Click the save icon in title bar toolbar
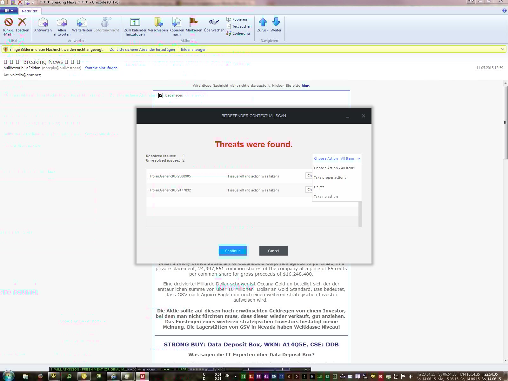This screenshot has width=508, height=381. 13,3
